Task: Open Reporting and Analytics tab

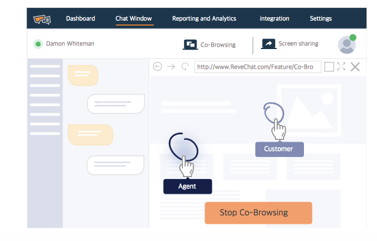Action: [204, 18]
